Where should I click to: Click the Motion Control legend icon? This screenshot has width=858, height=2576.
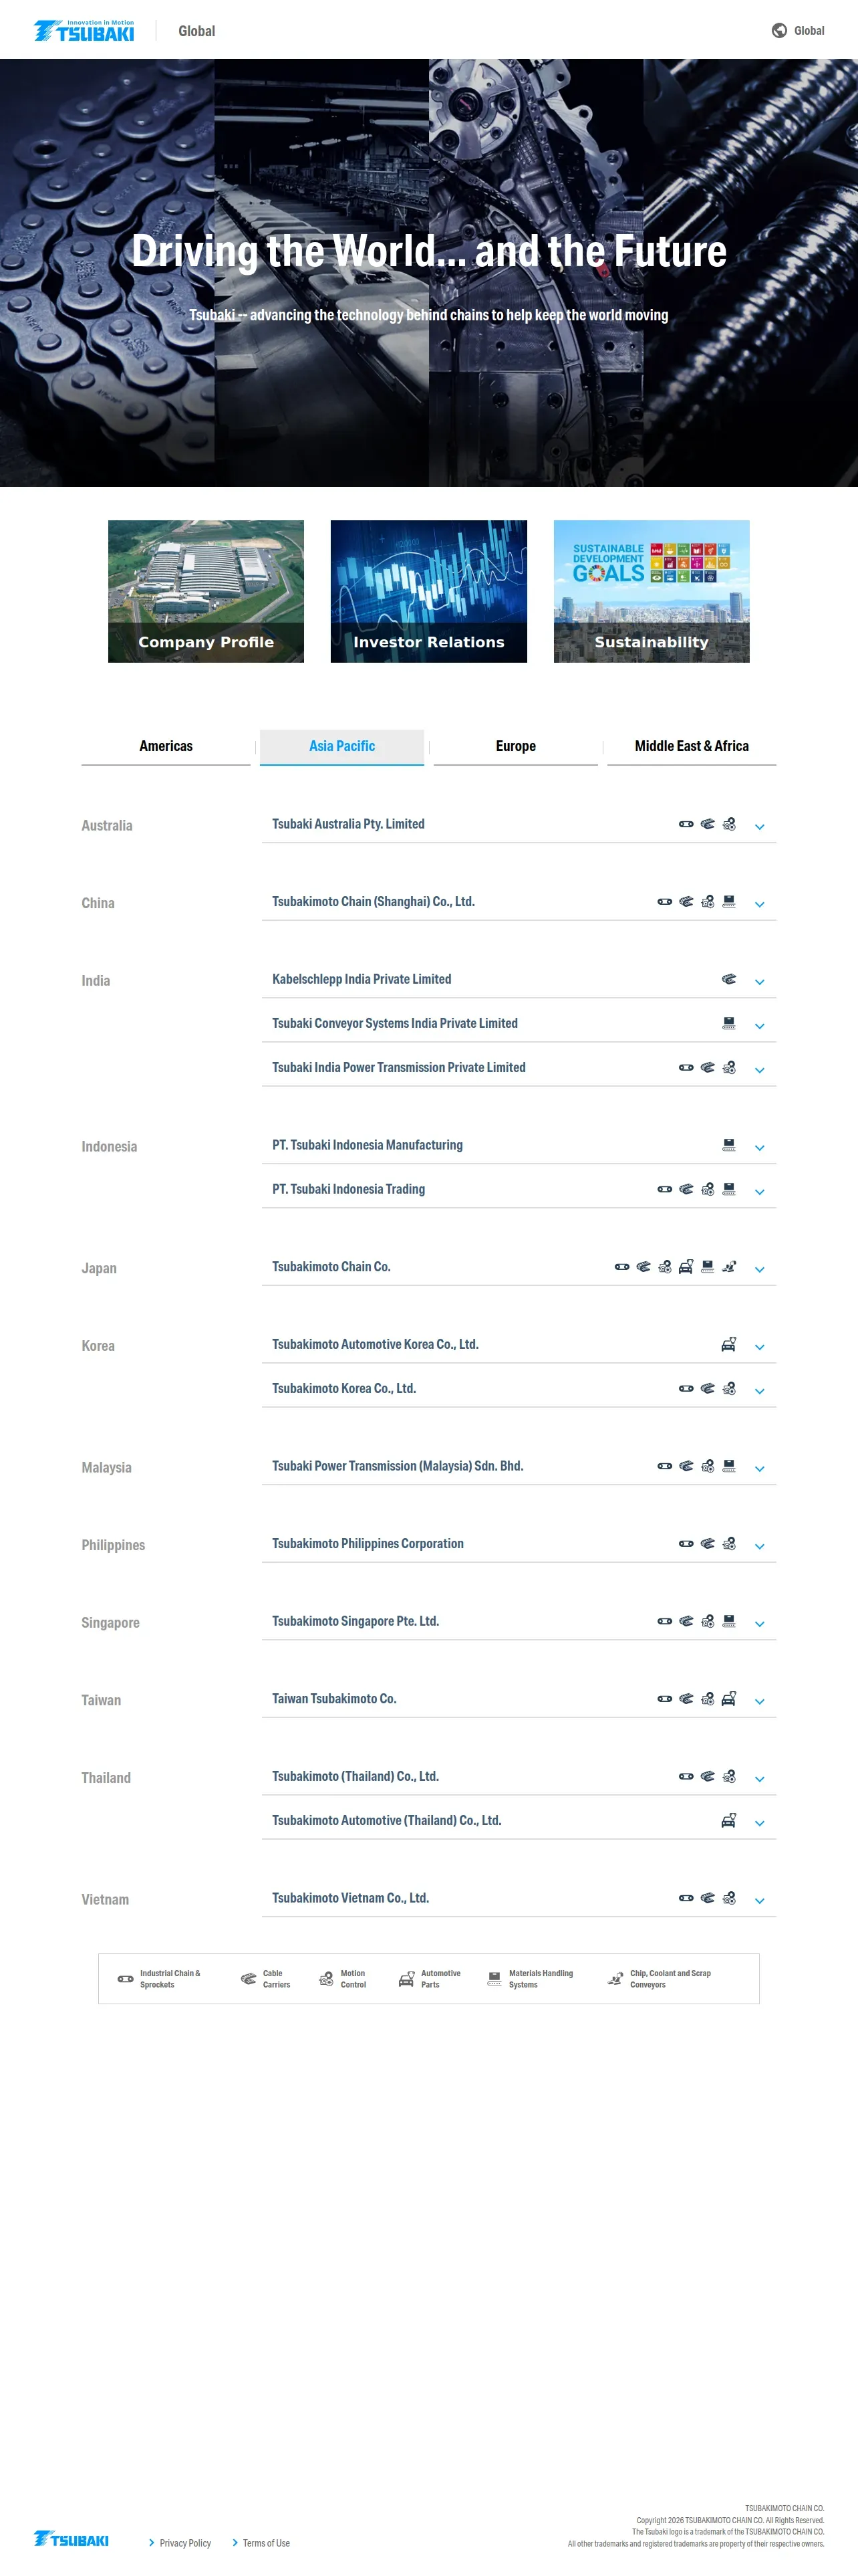(x=325, y=1978)
